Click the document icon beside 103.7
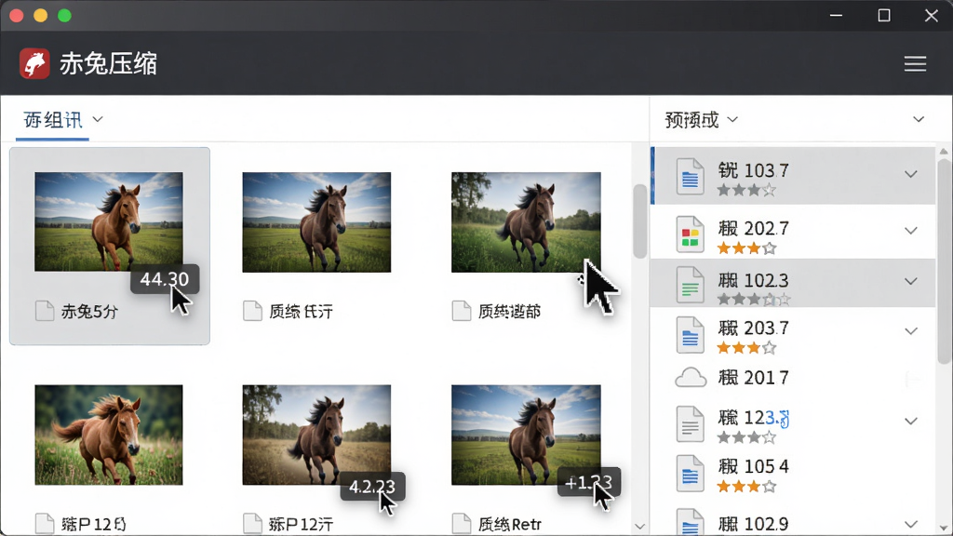Screen dimensions: 953x536 pos(690,176)
